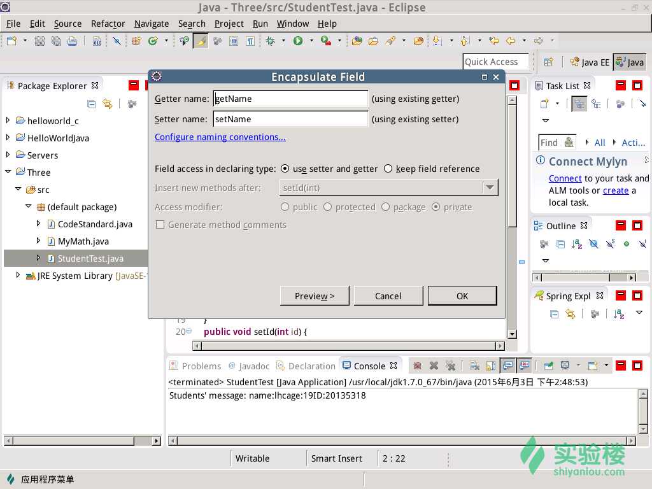This screenshot has width=652, height=489.
Task: Toggle Mark Occurrences highlighter icon
Action: pos(201,41)
